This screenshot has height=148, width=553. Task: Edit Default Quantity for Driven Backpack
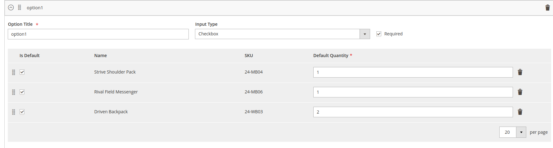[413, 112]
